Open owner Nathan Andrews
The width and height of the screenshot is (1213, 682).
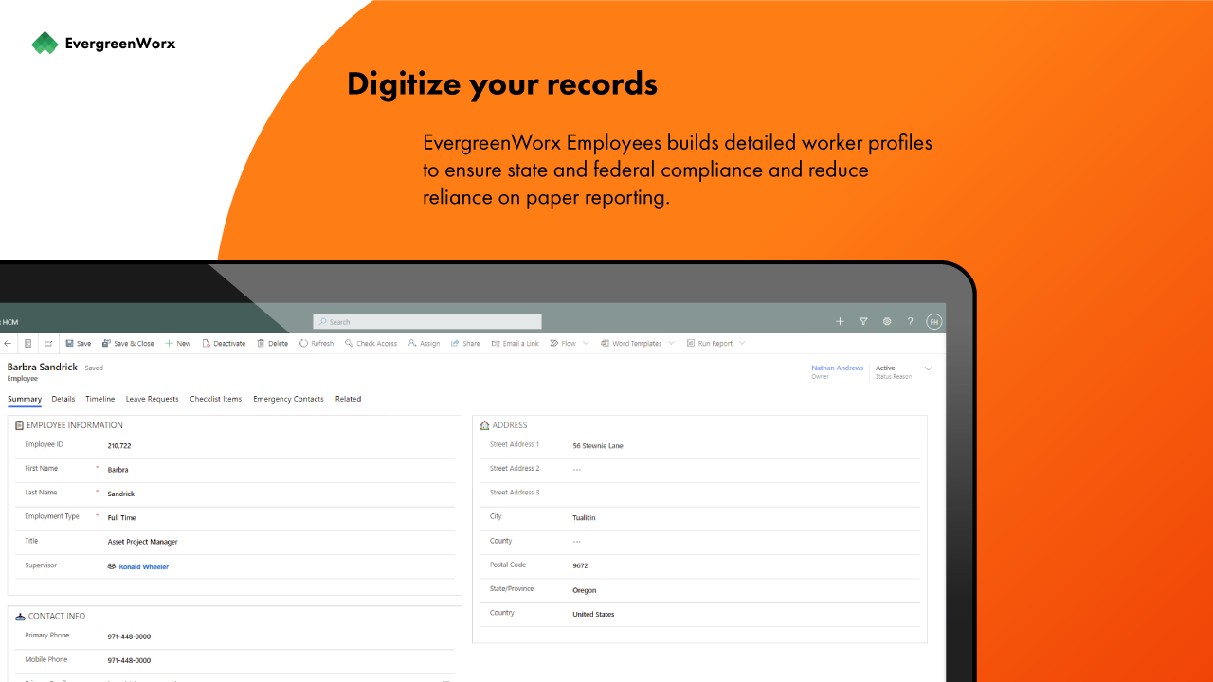tap(837, 368)
